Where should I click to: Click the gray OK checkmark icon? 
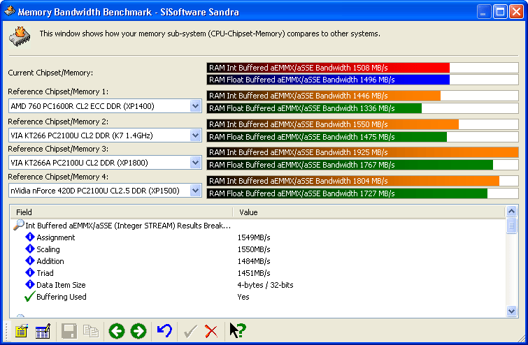(x=191, y=332)
